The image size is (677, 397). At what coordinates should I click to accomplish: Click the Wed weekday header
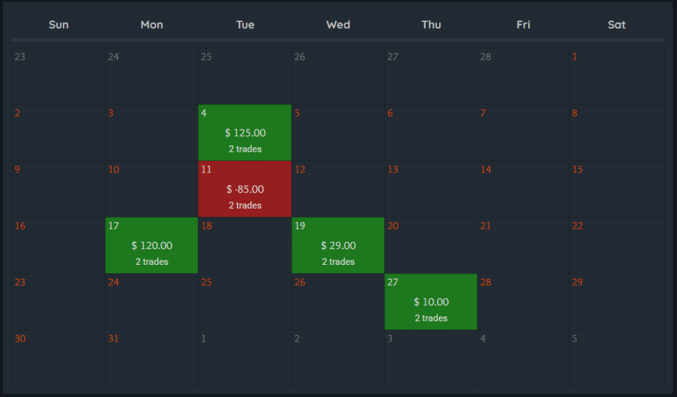coord(338,25)
